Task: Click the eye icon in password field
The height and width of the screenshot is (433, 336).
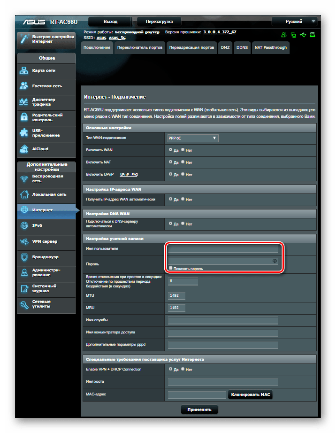Action: tap(275, 261)
